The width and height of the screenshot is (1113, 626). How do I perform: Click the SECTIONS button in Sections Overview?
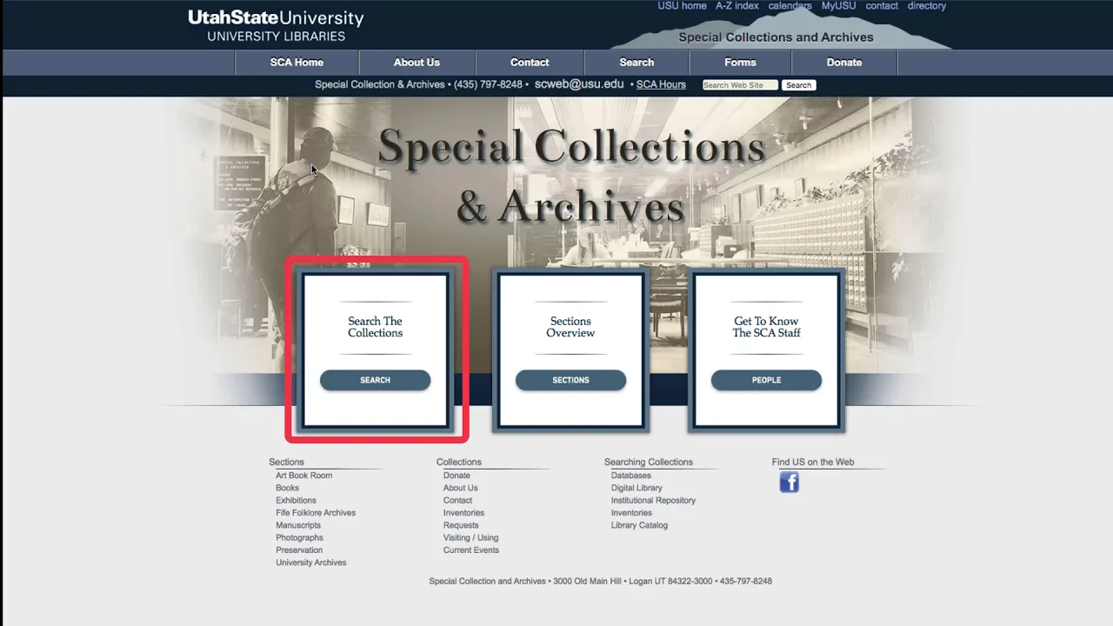[570, 380]
